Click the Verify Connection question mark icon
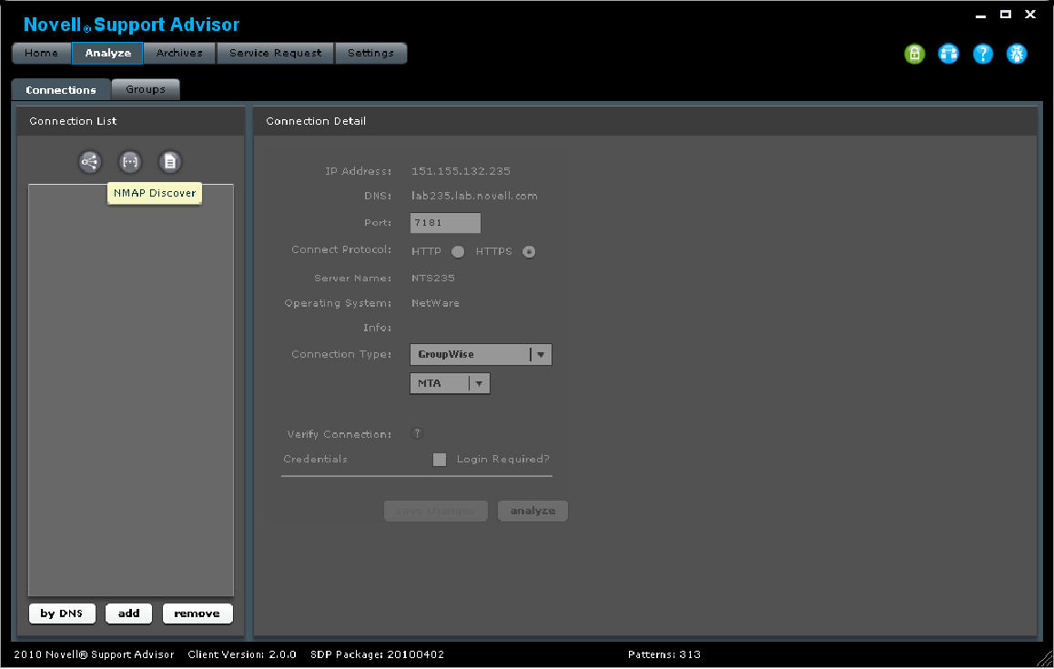Image resolution: width=1054 pixels, height=669 pixels. pyautogui.click(x=417, y=433)
